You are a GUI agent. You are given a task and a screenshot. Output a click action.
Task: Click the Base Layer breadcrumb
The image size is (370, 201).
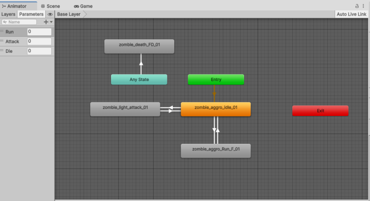[69, 14]
